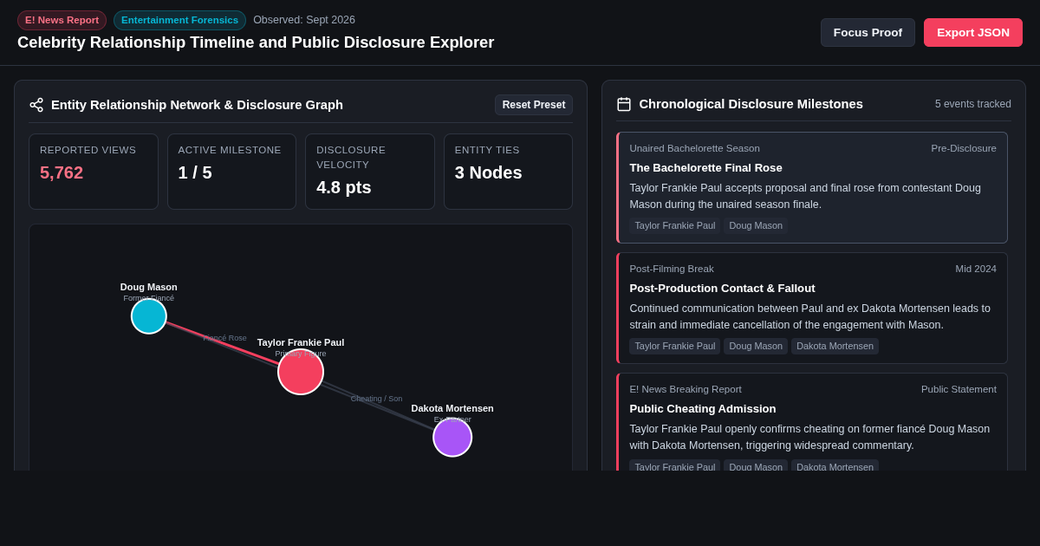1040x546 pixels.
Task: Click the '5 events tracked' label
Action: point(973,104)
